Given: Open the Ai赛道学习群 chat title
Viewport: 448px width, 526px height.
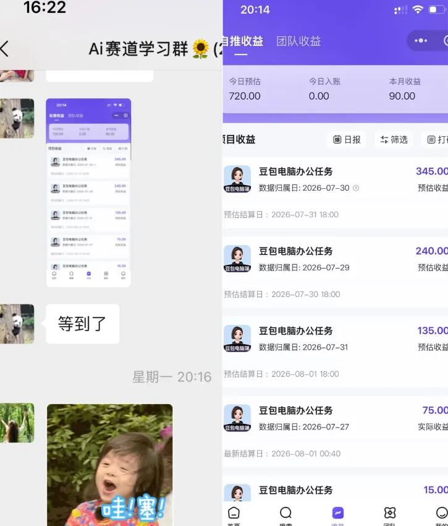Looking at the screenshot, I should (155, 49).
